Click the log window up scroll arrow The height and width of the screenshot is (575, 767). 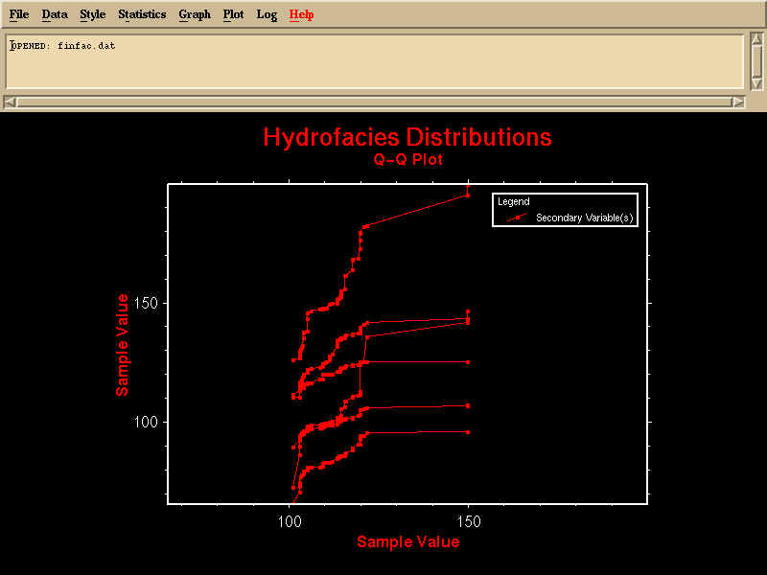[756, 39]
